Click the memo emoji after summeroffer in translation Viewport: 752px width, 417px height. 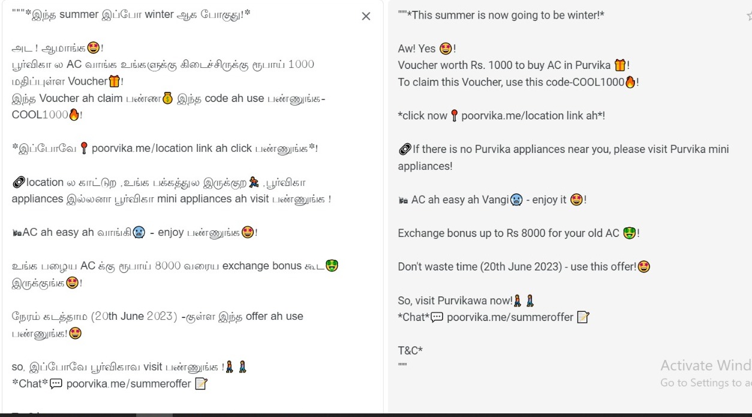click(583, 317)
